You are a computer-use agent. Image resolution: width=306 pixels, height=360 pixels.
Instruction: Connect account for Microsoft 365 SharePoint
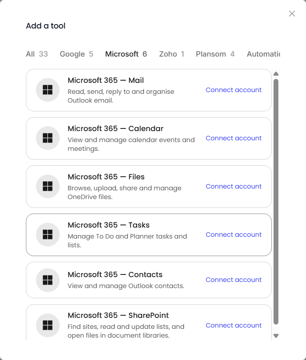[234, 325]
